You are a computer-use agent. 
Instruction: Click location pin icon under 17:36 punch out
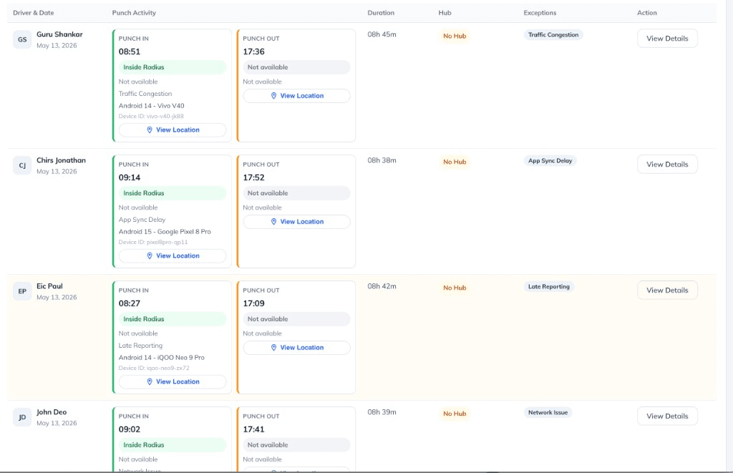274,96
